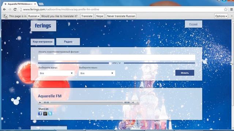Share on Twitter icon

pos(50,114)
